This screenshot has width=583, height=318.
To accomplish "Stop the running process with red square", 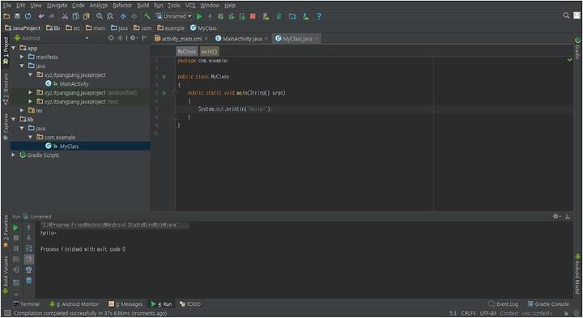I will [253, 16].
